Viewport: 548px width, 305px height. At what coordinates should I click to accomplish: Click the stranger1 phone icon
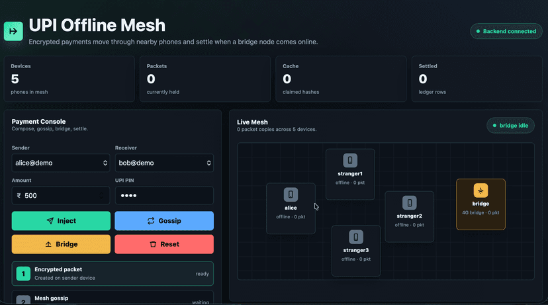pos(350,160)
